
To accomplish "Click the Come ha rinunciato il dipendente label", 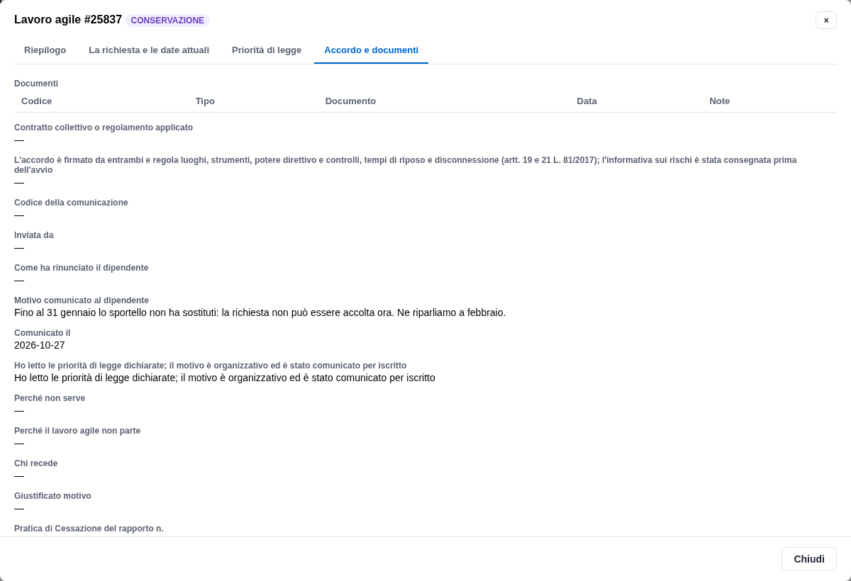I will coord(82,268).
